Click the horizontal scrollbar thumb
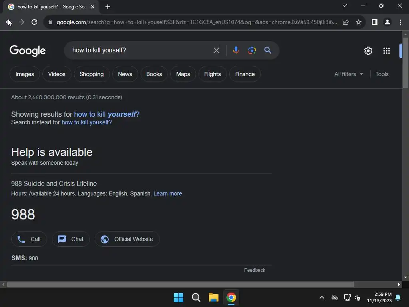 (180, 284)
